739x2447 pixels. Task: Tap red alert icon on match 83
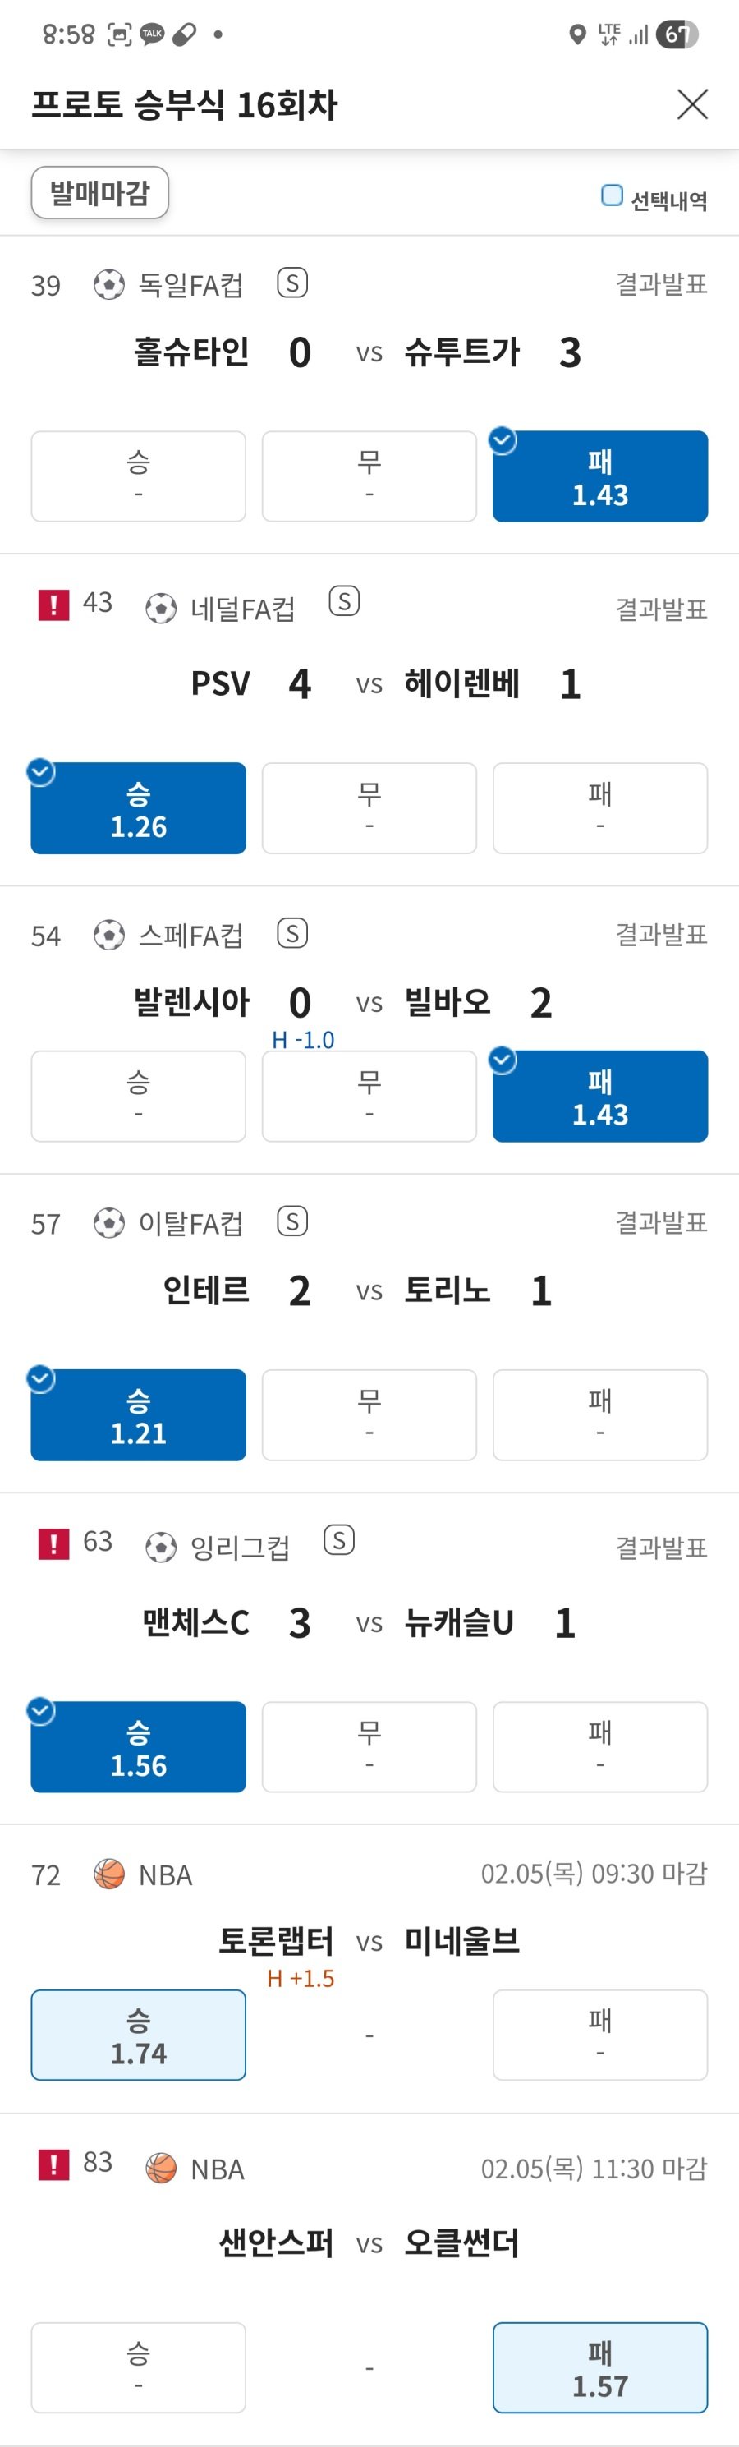click(53, 2165)
